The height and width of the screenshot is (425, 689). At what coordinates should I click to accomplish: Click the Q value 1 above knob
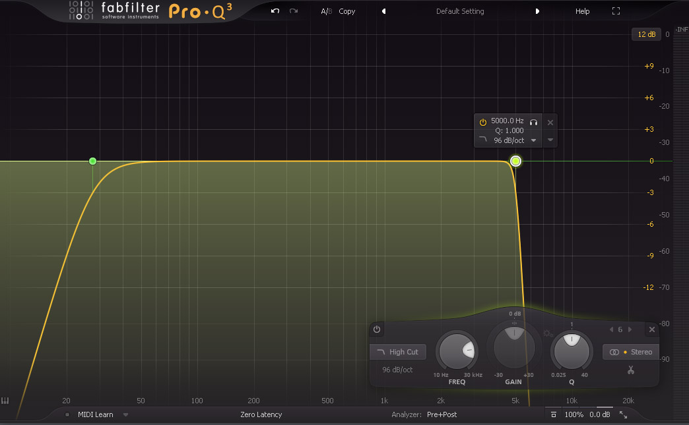pos(572,325)
